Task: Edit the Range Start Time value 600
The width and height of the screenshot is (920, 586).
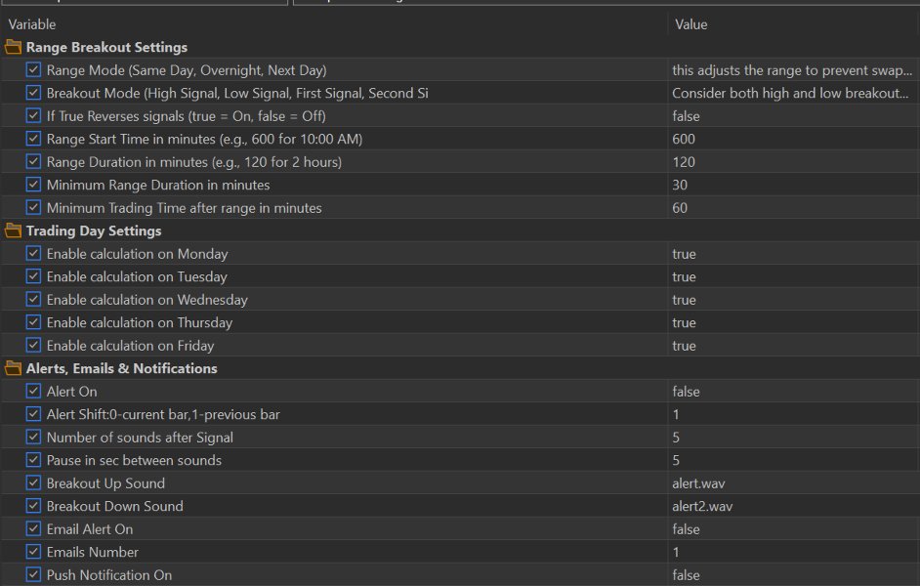Action: (x=684, y=140)
